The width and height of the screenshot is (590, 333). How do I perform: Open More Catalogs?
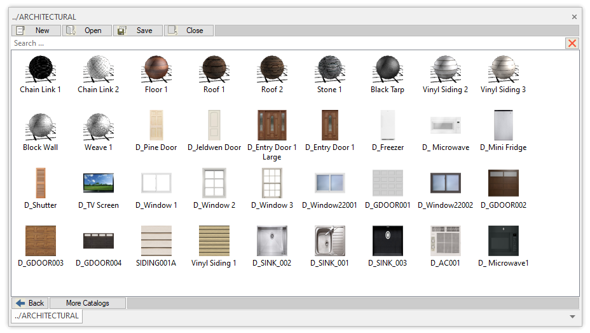point(88,303)
